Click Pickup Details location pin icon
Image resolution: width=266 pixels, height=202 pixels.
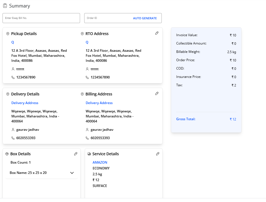[x=8, y=34]
